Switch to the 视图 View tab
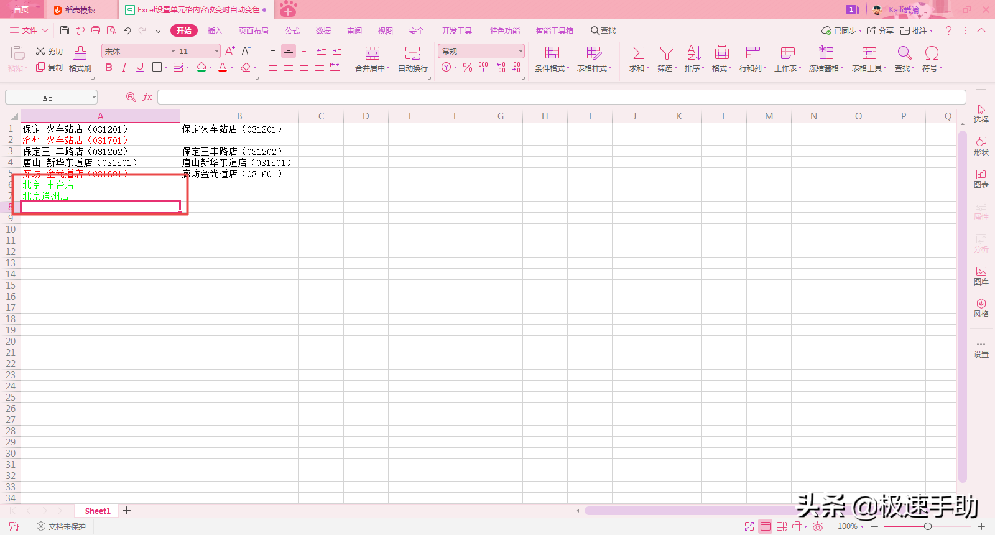This screenshot has width=995, height=535. (386, 30)
